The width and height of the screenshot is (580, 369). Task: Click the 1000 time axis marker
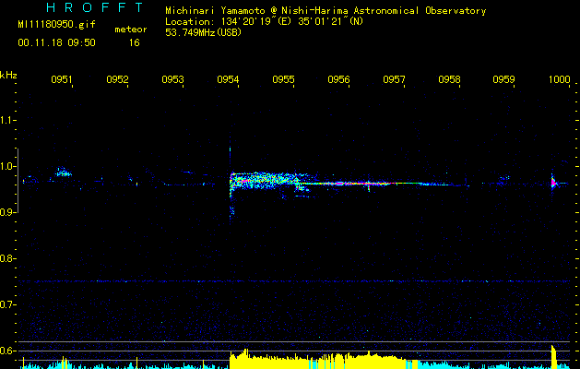(560, 79)
